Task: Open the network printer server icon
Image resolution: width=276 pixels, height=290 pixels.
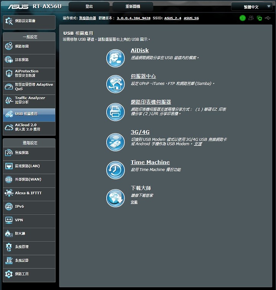Action: (x=115, y=112)
